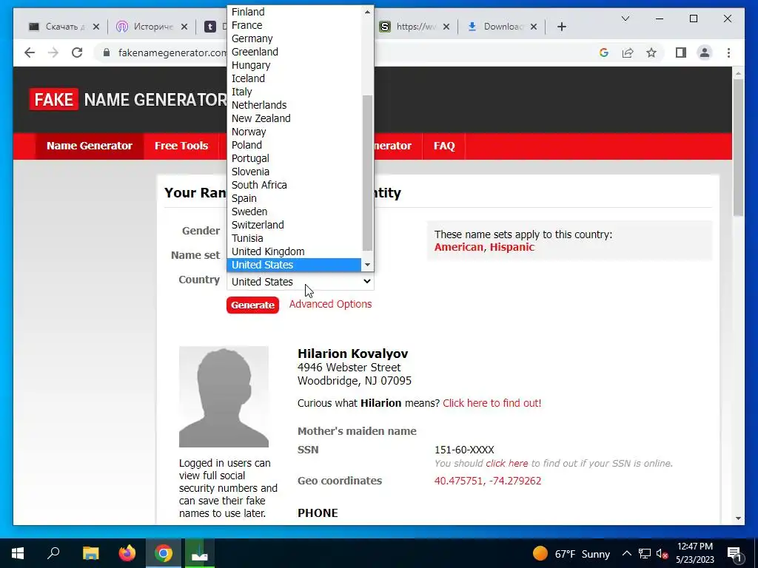The image size is (758, 568).
Task: Click the SSN online check link
Action: click(x=506, y=463)
